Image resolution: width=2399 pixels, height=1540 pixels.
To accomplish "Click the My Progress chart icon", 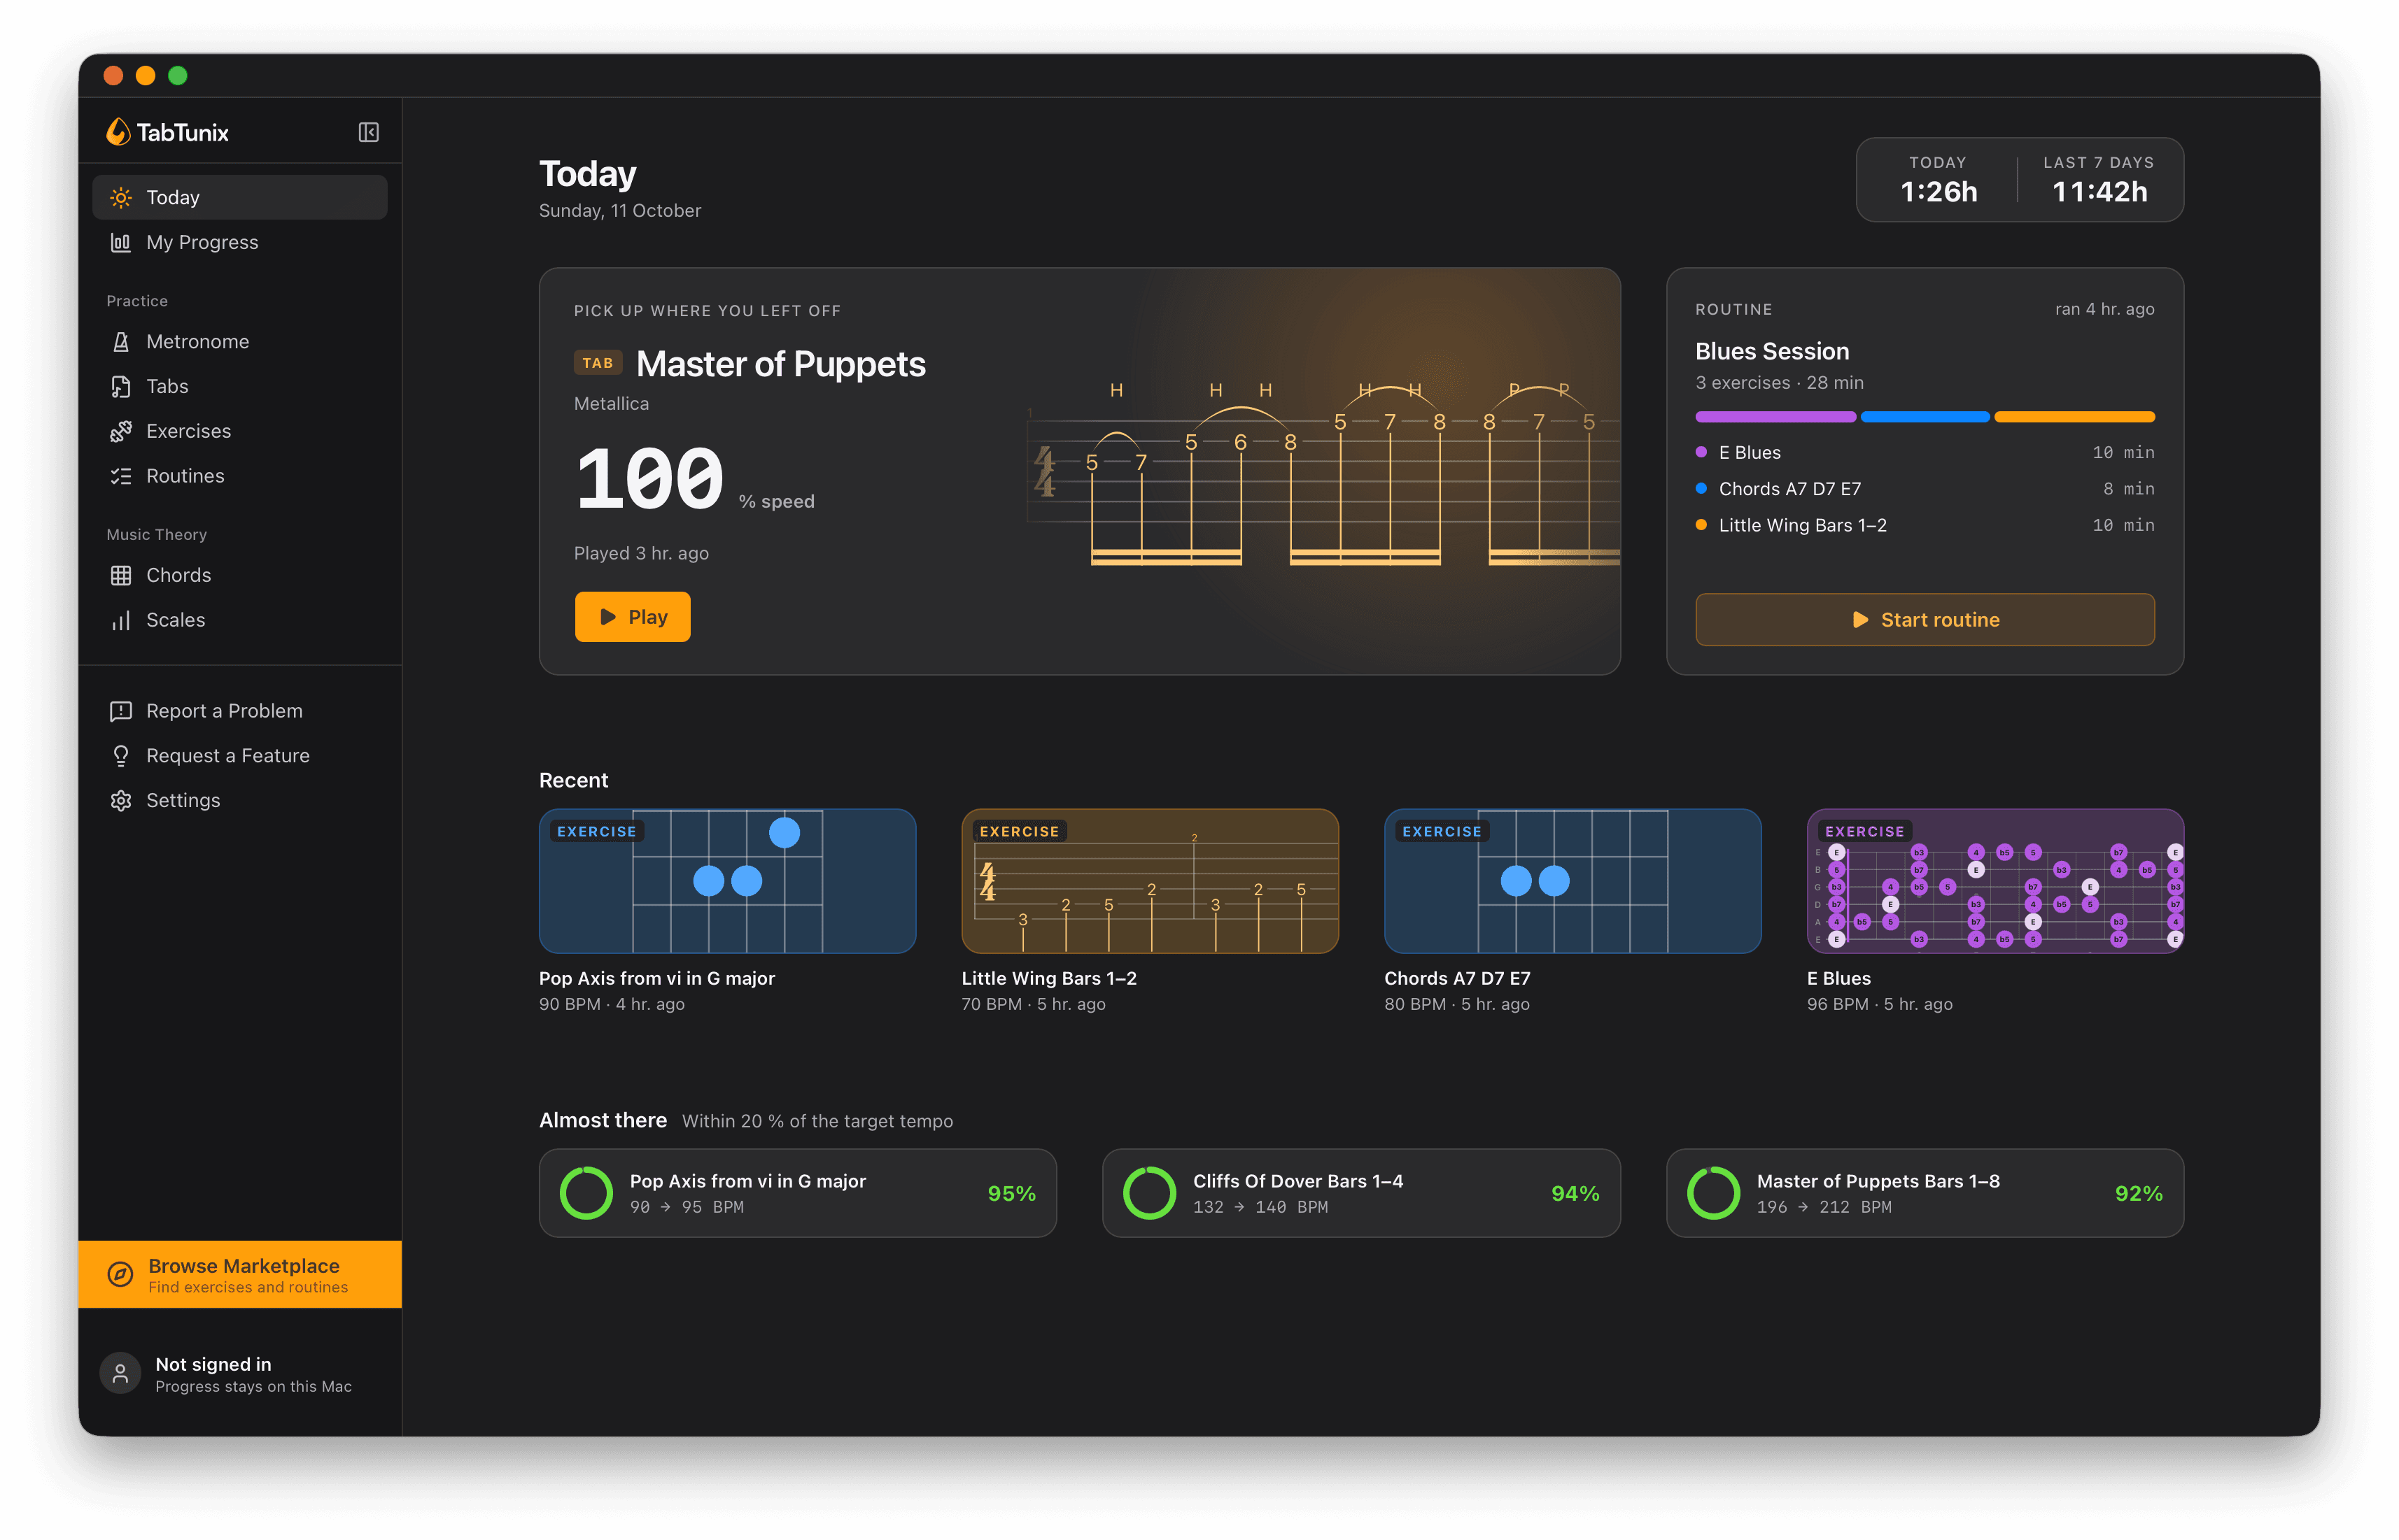I will tap(121, 242).
